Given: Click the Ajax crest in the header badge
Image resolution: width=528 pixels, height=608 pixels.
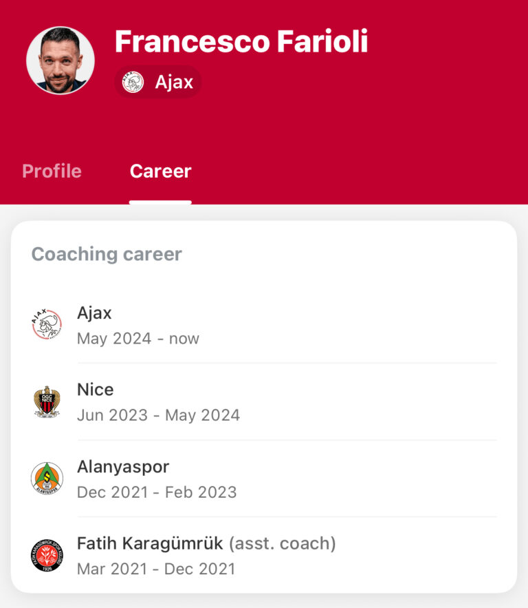Looking at the screenshot, I should point(133,83).
